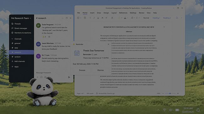Open the Insert ribbon tab
Image resolution: width=204 pixels, height=114 pixels.
pyautogui.click(x=92, y=13)
